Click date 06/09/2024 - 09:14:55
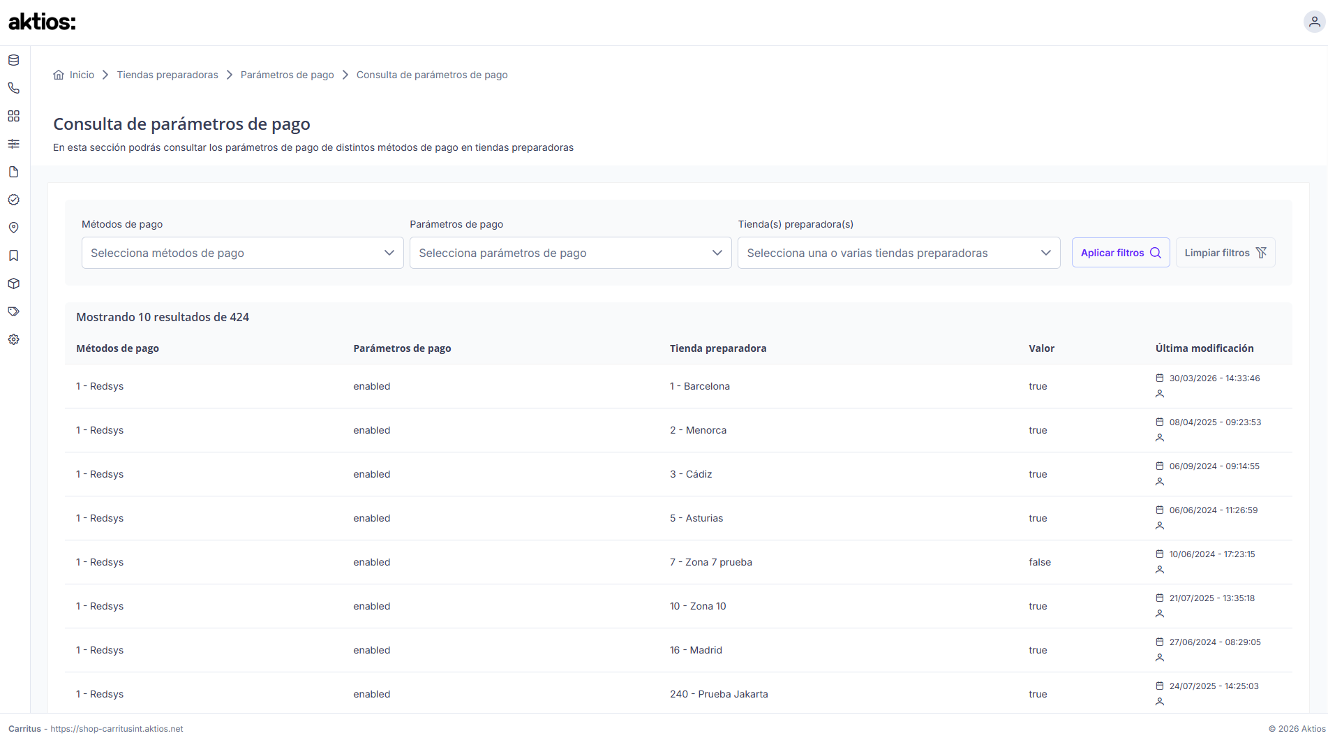1328x738 pixels. pos(1214,466)
